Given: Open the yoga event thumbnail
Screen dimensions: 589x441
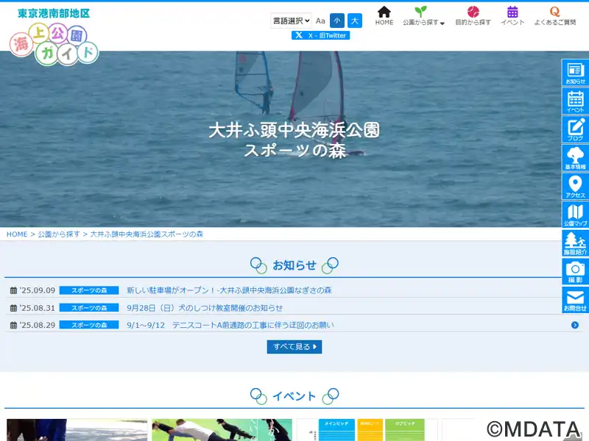Looking at the screenshot, I should point(222,430).
